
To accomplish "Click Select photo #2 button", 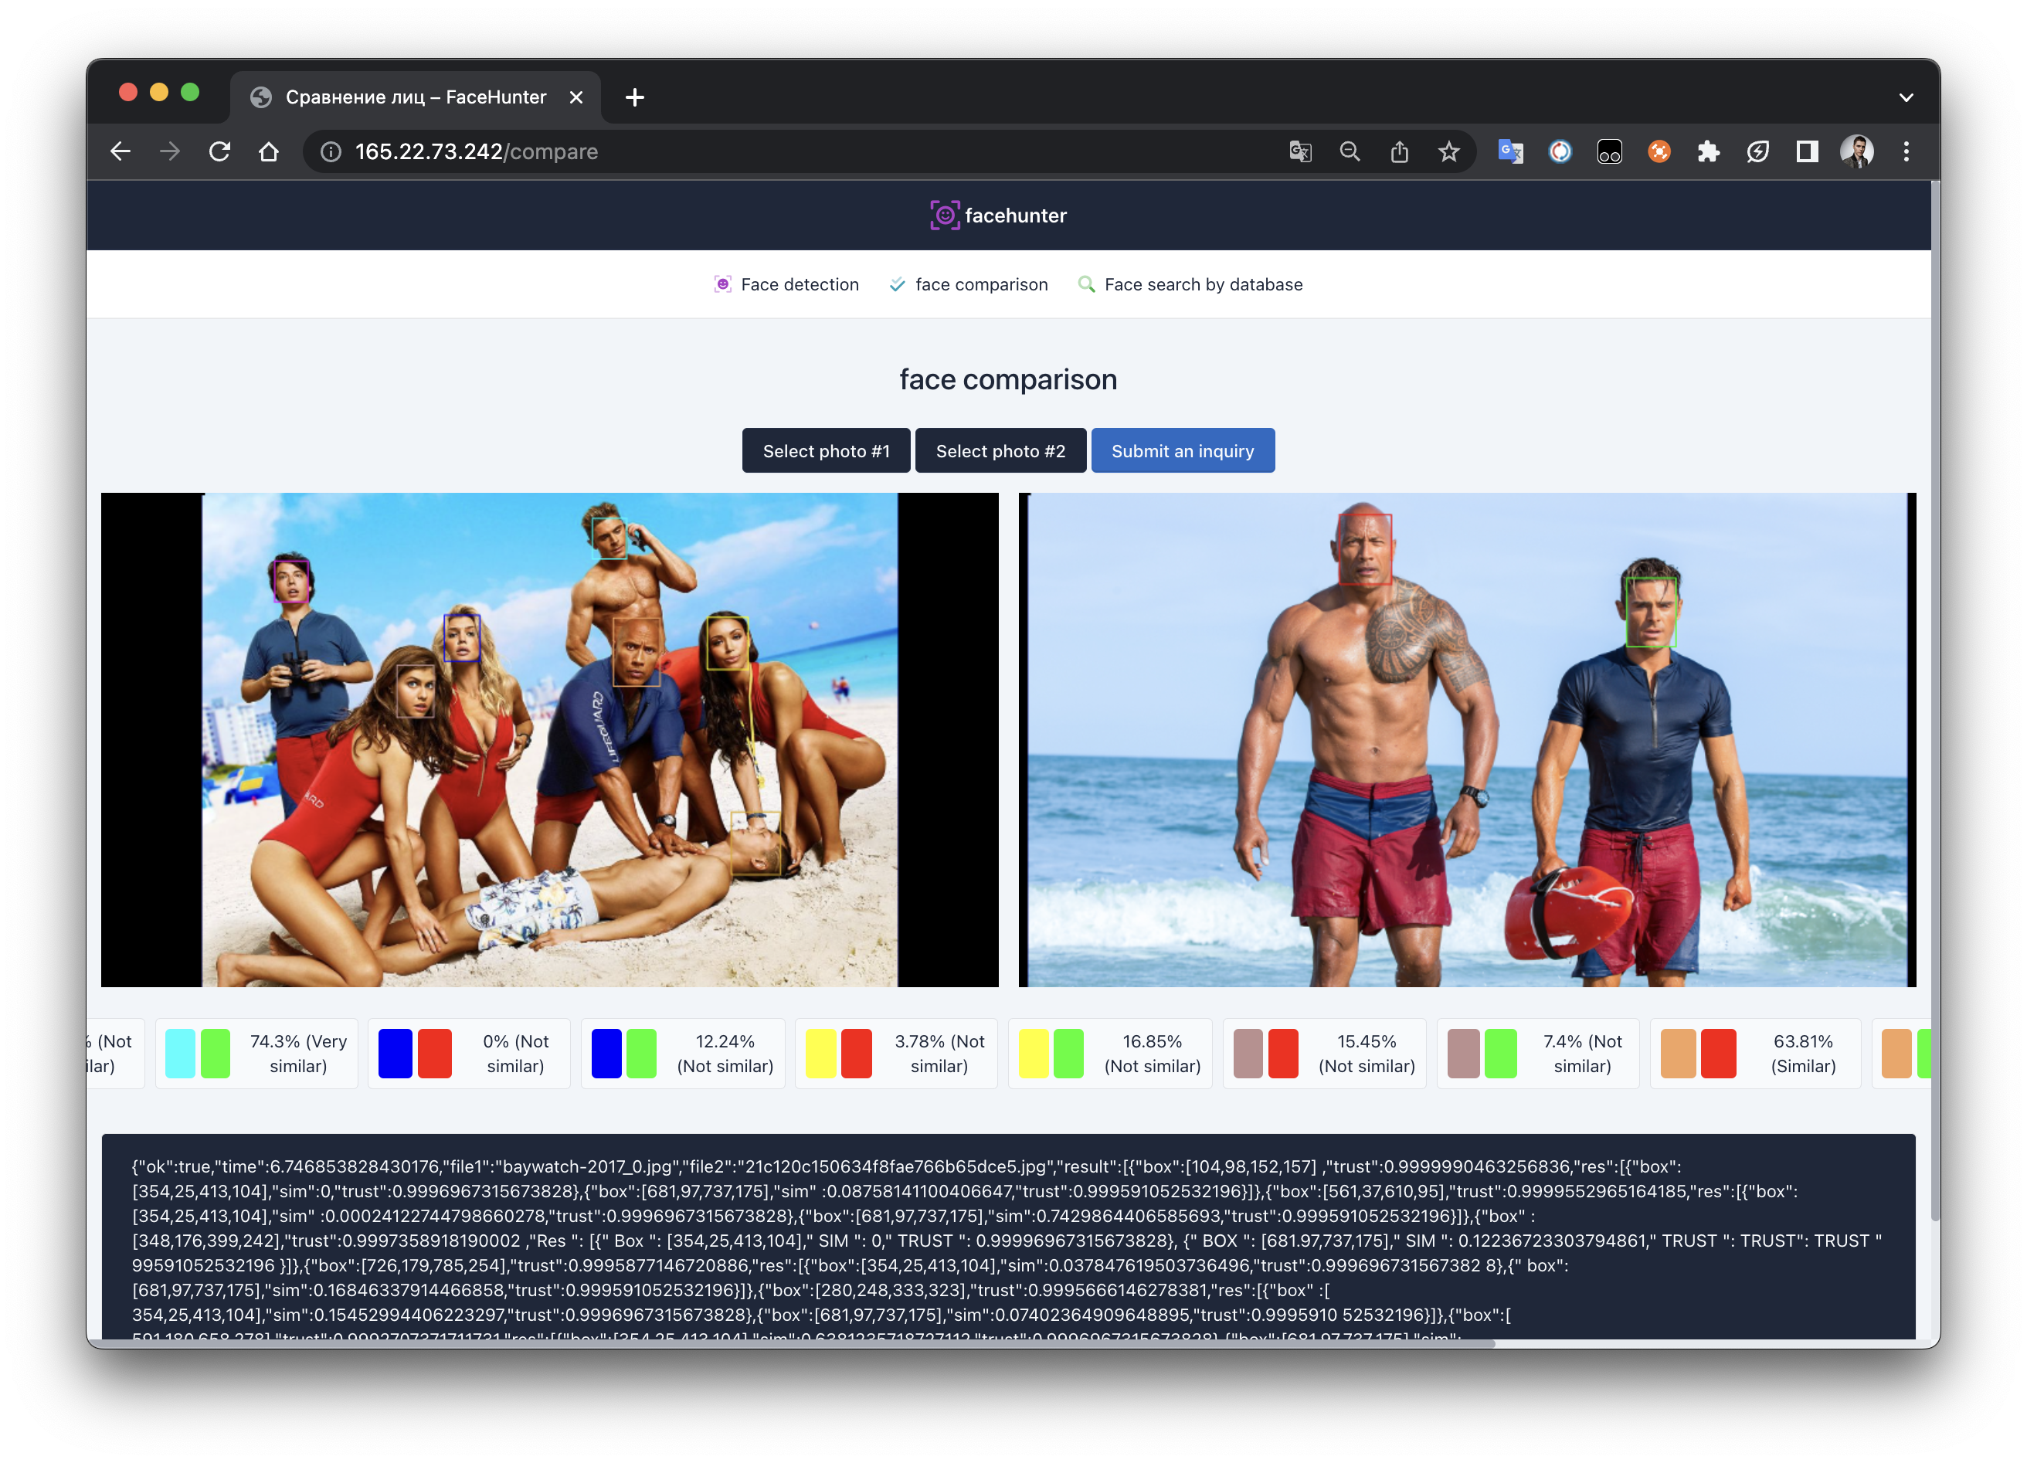I will click(1000, 451).
